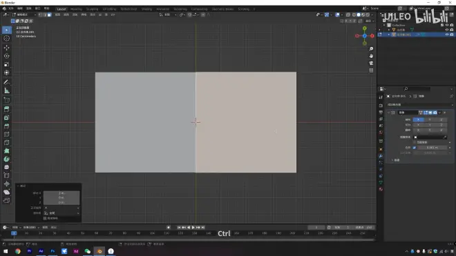Switch orthographic/perspective with grid icon
The height and width of the screenshot is (256, 456).
371,70
